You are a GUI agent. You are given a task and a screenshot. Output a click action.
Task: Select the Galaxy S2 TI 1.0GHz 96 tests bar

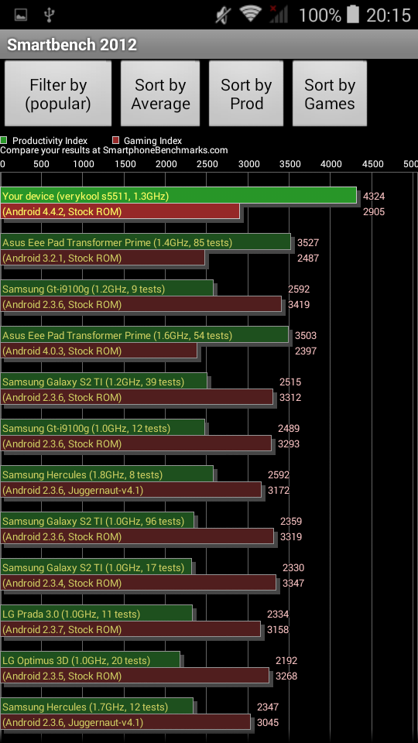(98, 520)
